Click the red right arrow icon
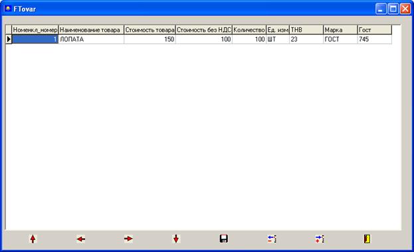This screenshot has height=252, width=414. coord(128,239)
